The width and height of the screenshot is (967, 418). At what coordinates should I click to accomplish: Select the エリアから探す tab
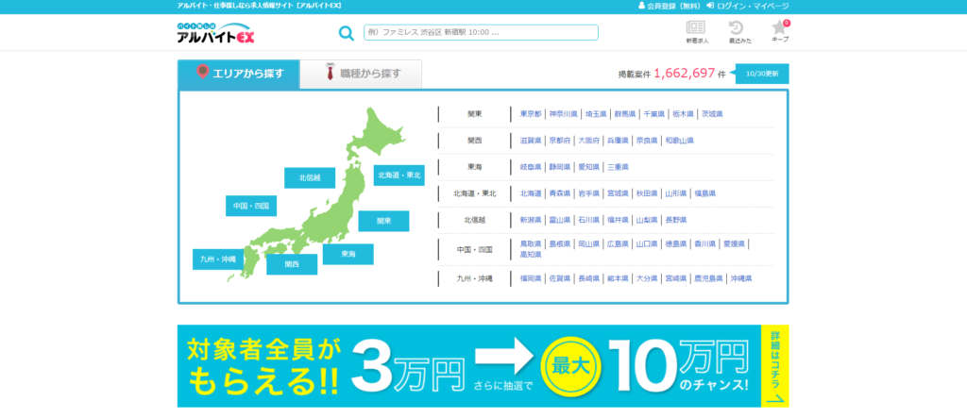tap(239, 74)
